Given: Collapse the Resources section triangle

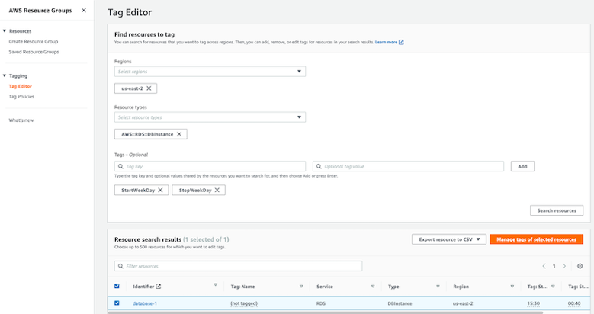Looking at the screenshot, I should click(5, 31).
